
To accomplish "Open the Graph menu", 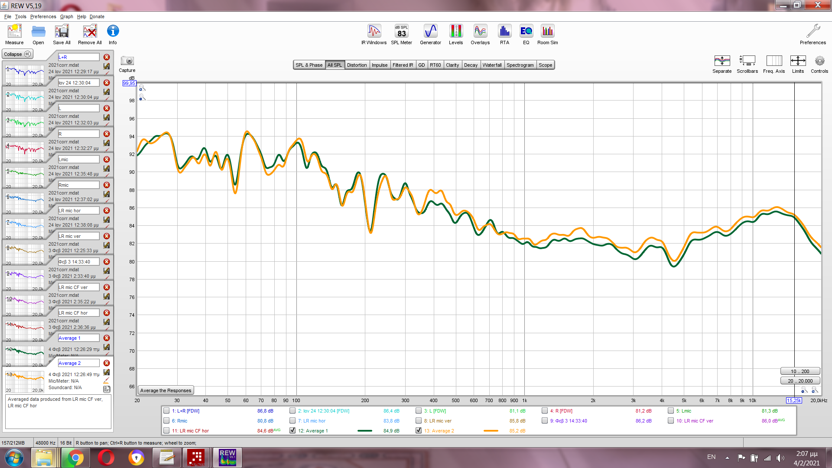I will [x=66, y=16].
